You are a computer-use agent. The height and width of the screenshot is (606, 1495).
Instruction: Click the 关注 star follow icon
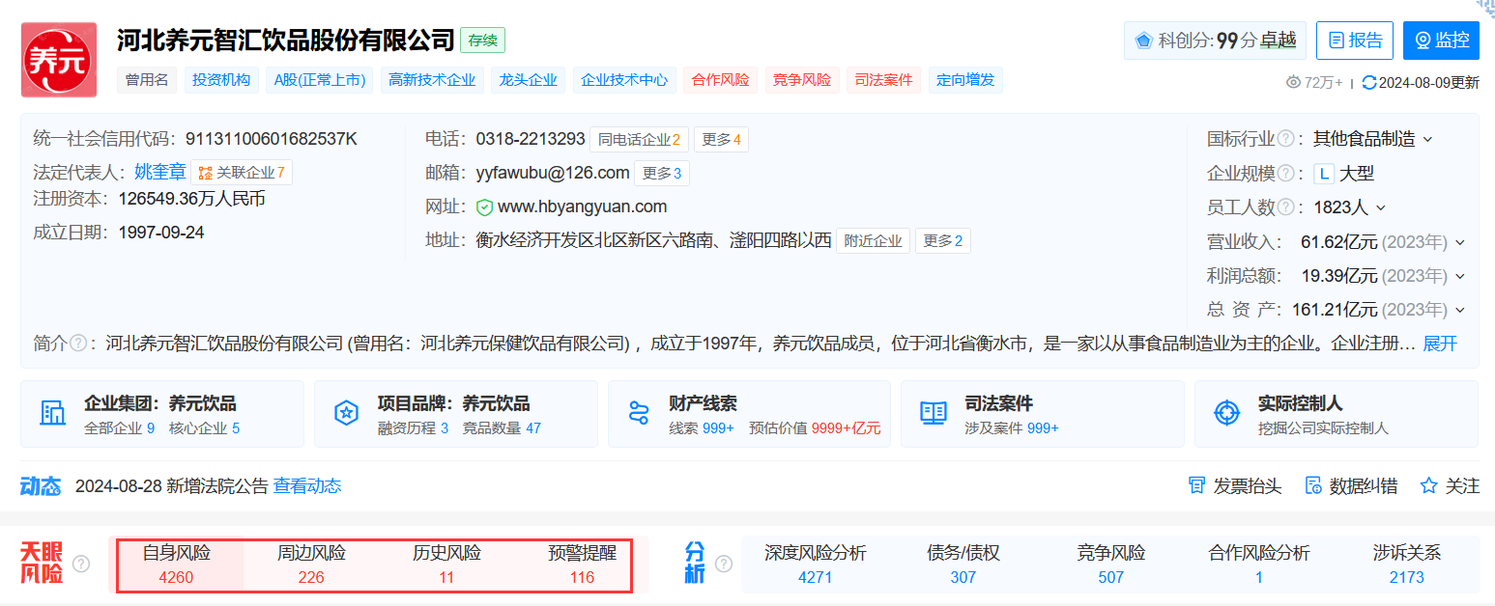click(x=1428, y=485)
